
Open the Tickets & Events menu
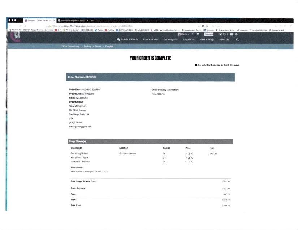click(x=128, y=39)
